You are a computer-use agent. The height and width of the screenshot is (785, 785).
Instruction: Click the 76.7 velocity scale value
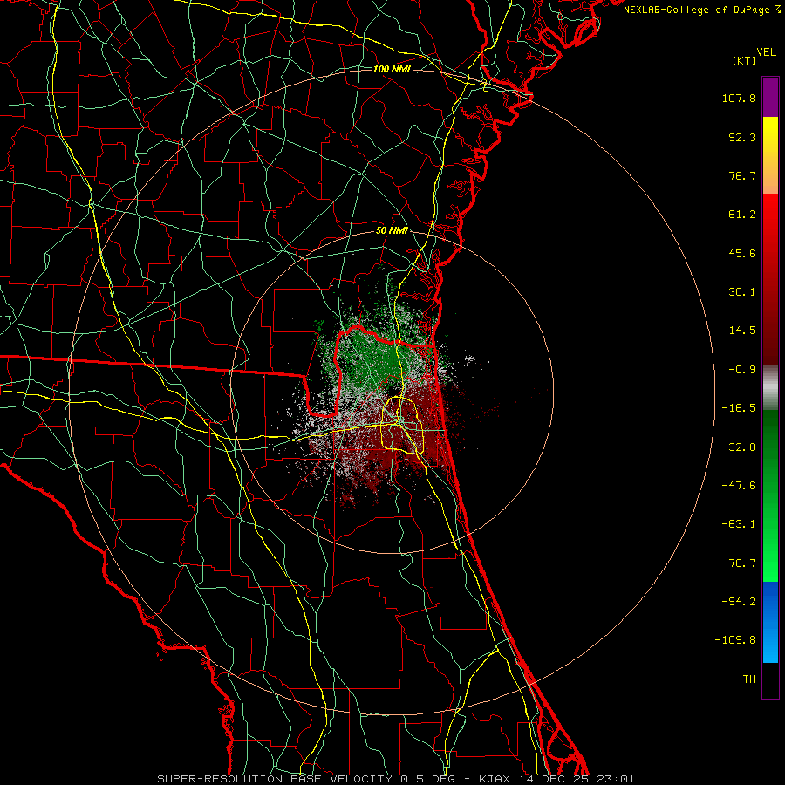pos(742,175)
